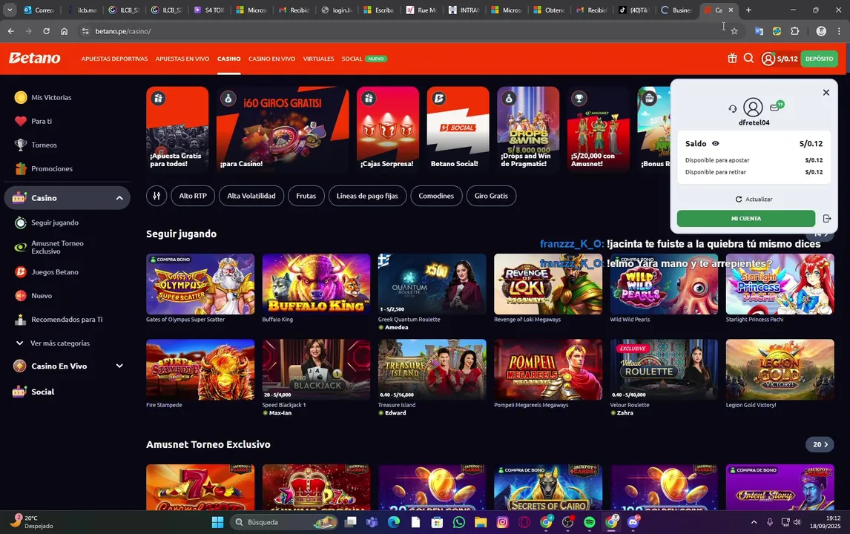The height and width of the screenshot is (534, 850).
Task: Open the Mi Cuenta green button
Action: (x=746, y=219)
